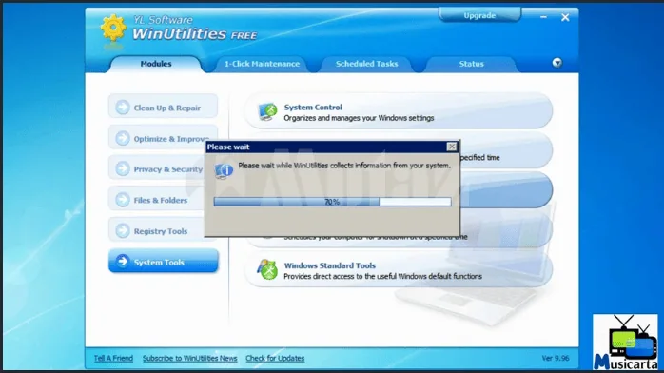Click the Windows Standard Tools icon
Viewport: 664px width, 373px height.
[267, 269]
